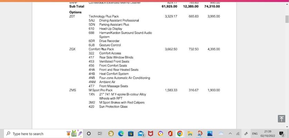Switch to Google Chrome on taskbar
Image resolution: width=289 pixels, height=138 pixels.
coord(180,134)
